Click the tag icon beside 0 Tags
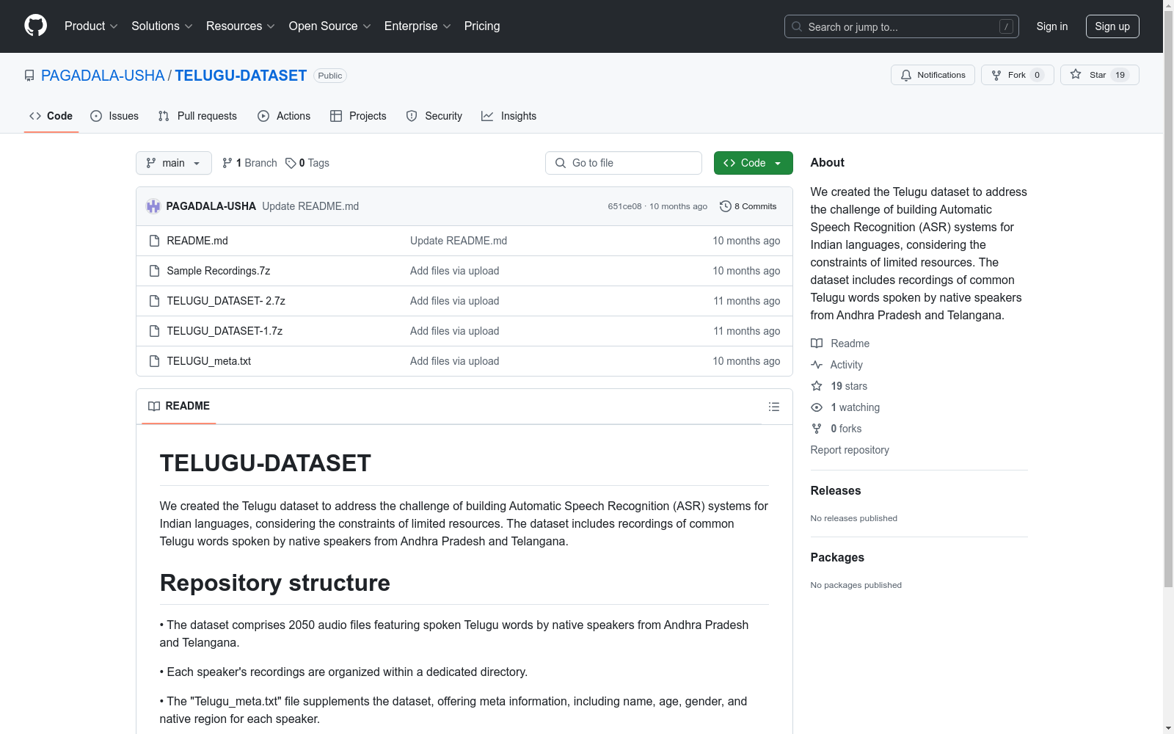The height and width of the screenshot is (734, 1174). pyautogui.click(x=291, y=163)
